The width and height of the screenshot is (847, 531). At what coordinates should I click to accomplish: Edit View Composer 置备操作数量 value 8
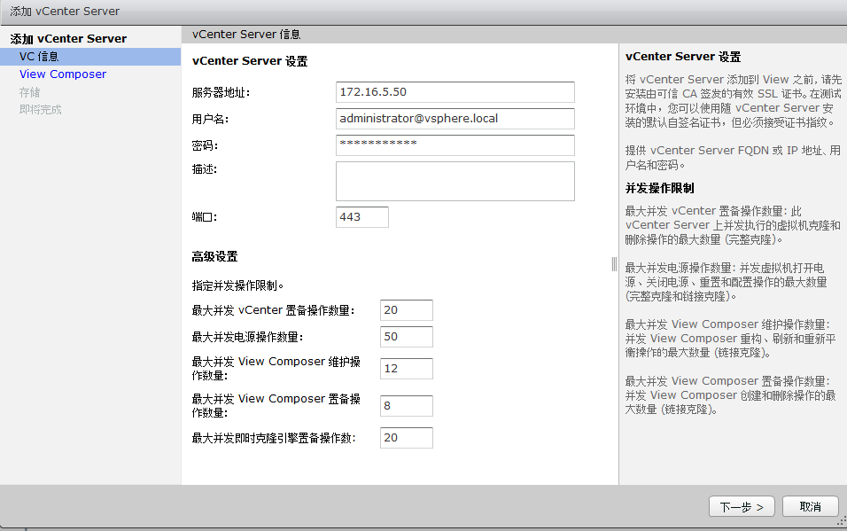[x=406, y=405]
